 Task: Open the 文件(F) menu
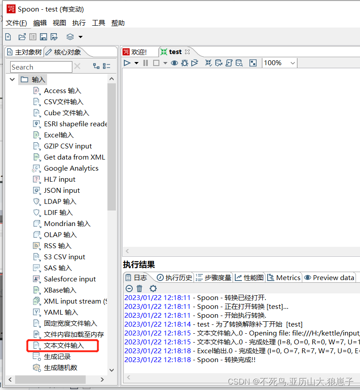tap(16, 23)
